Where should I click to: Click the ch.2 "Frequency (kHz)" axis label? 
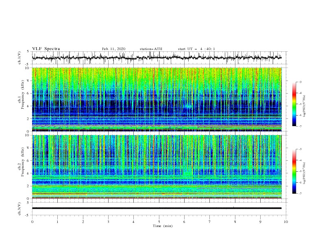23,162
